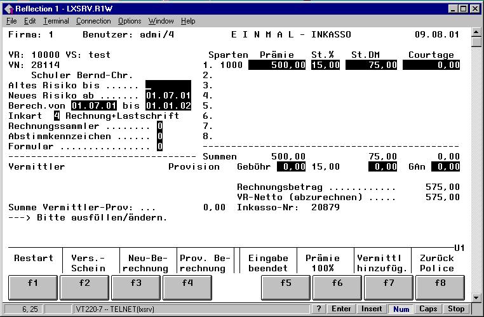Click the St.% field 15,00 in row 1
This screenshot has height=317, width=484.
click(325, 65)
